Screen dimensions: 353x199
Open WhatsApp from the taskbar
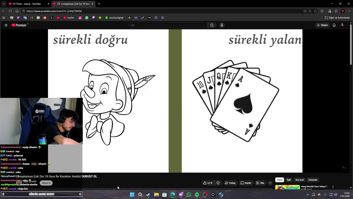coord(189,195)
